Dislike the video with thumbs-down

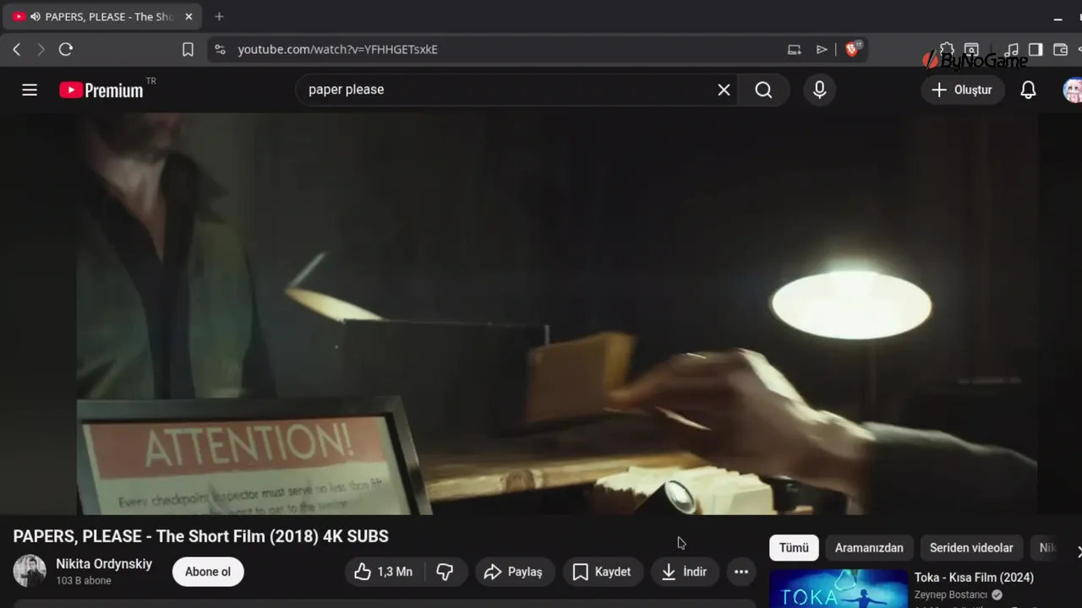(445, 572)
